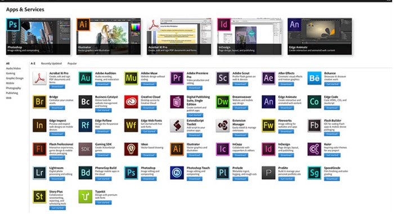Image resolution: width=394 pixels, height=214 pixels.
Task: Open the Extension Manager icon
Action: coord(223,126)
